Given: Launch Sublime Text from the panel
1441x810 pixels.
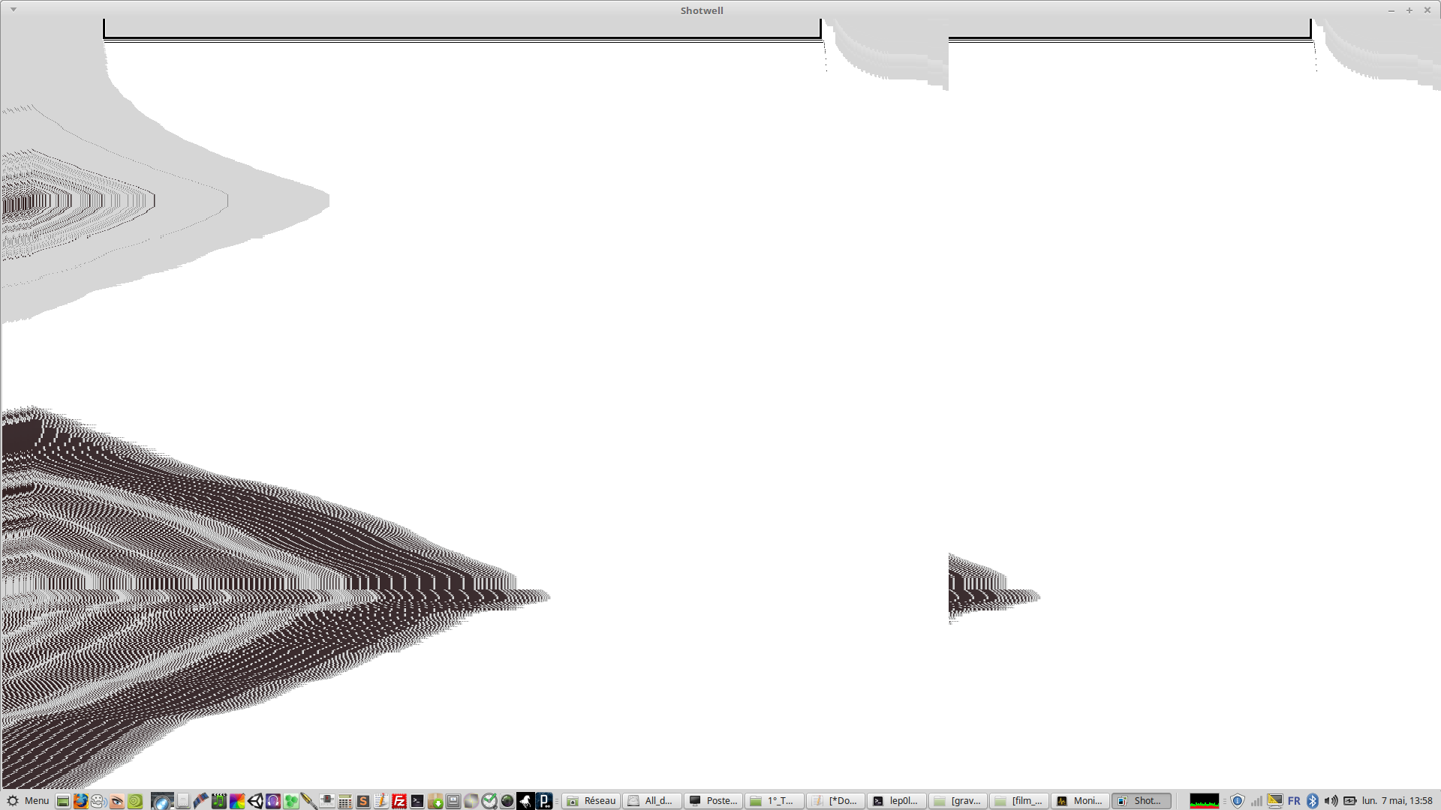Looking at the screenshot, I should 363,801.
